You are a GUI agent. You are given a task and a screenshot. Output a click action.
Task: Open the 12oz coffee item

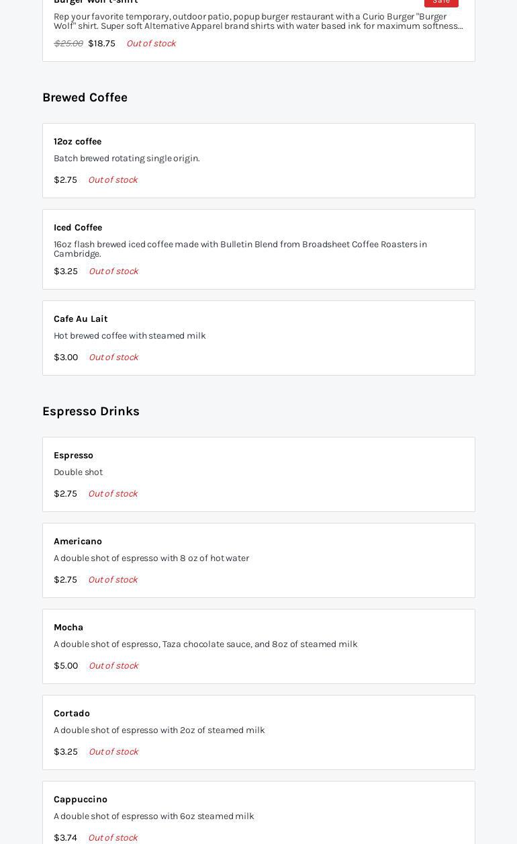[x=77, y=142]
